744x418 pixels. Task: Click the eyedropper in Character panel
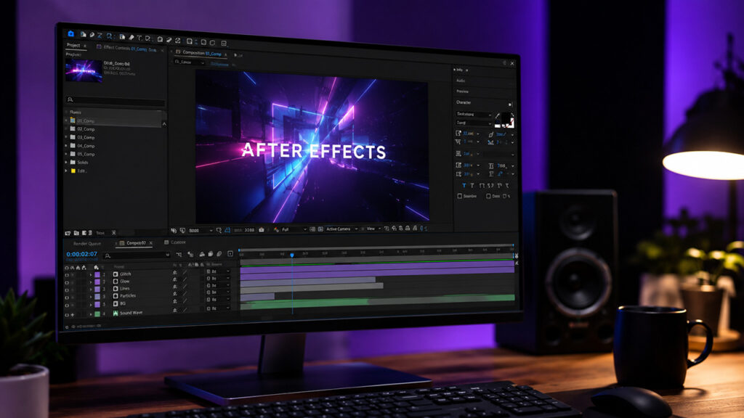point(498,115)
